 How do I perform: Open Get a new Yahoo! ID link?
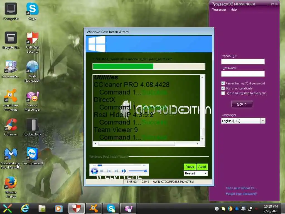241,188
